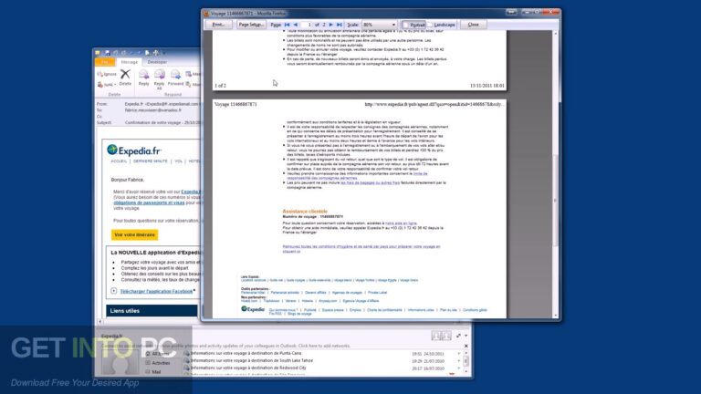Select the Portrait orientation option
The image size is (701, 394).
413,25
